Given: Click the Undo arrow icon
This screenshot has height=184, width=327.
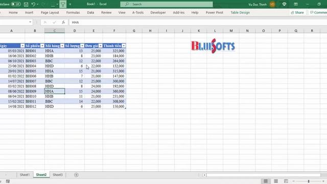Looking at the screenshot, I should (x=33, y=4).
